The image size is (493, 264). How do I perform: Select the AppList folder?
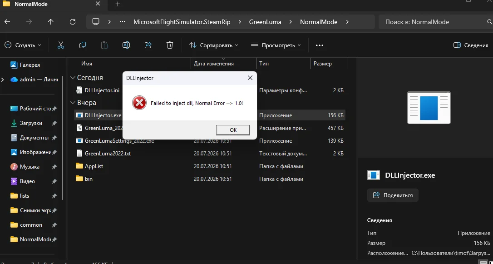[94, 166]
